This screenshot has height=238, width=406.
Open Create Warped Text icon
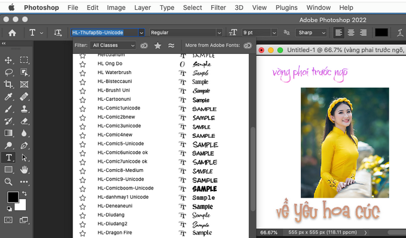point(400,32)
